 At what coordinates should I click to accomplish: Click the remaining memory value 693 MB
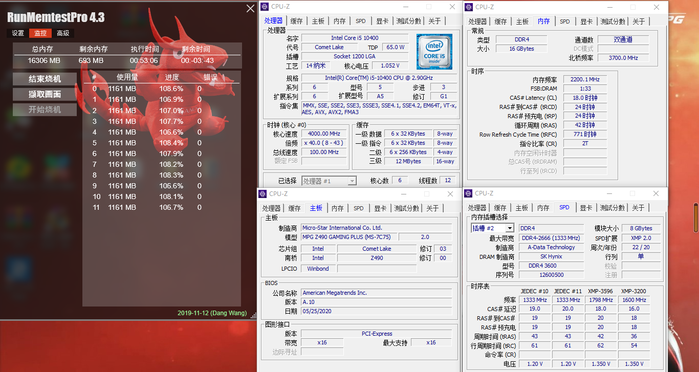[91, 60]
